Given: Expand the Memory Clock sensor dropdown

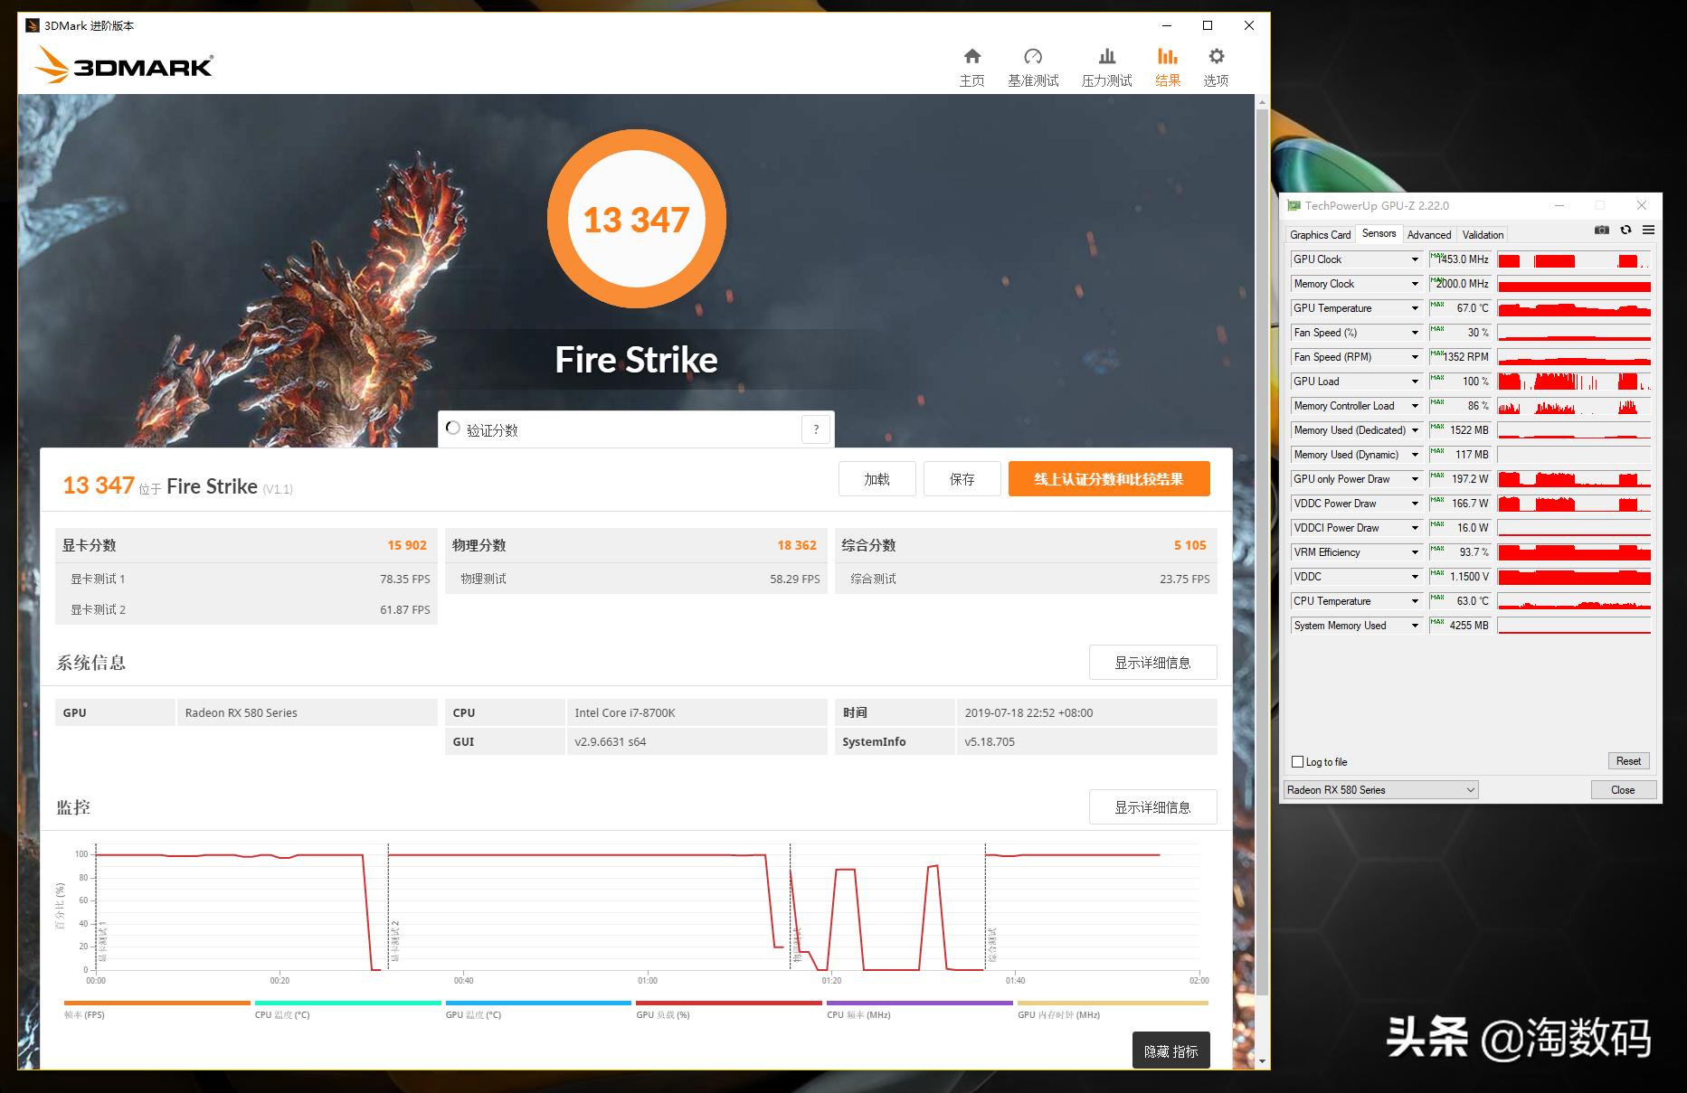Looking at the screenshot, I should 1413,283.
